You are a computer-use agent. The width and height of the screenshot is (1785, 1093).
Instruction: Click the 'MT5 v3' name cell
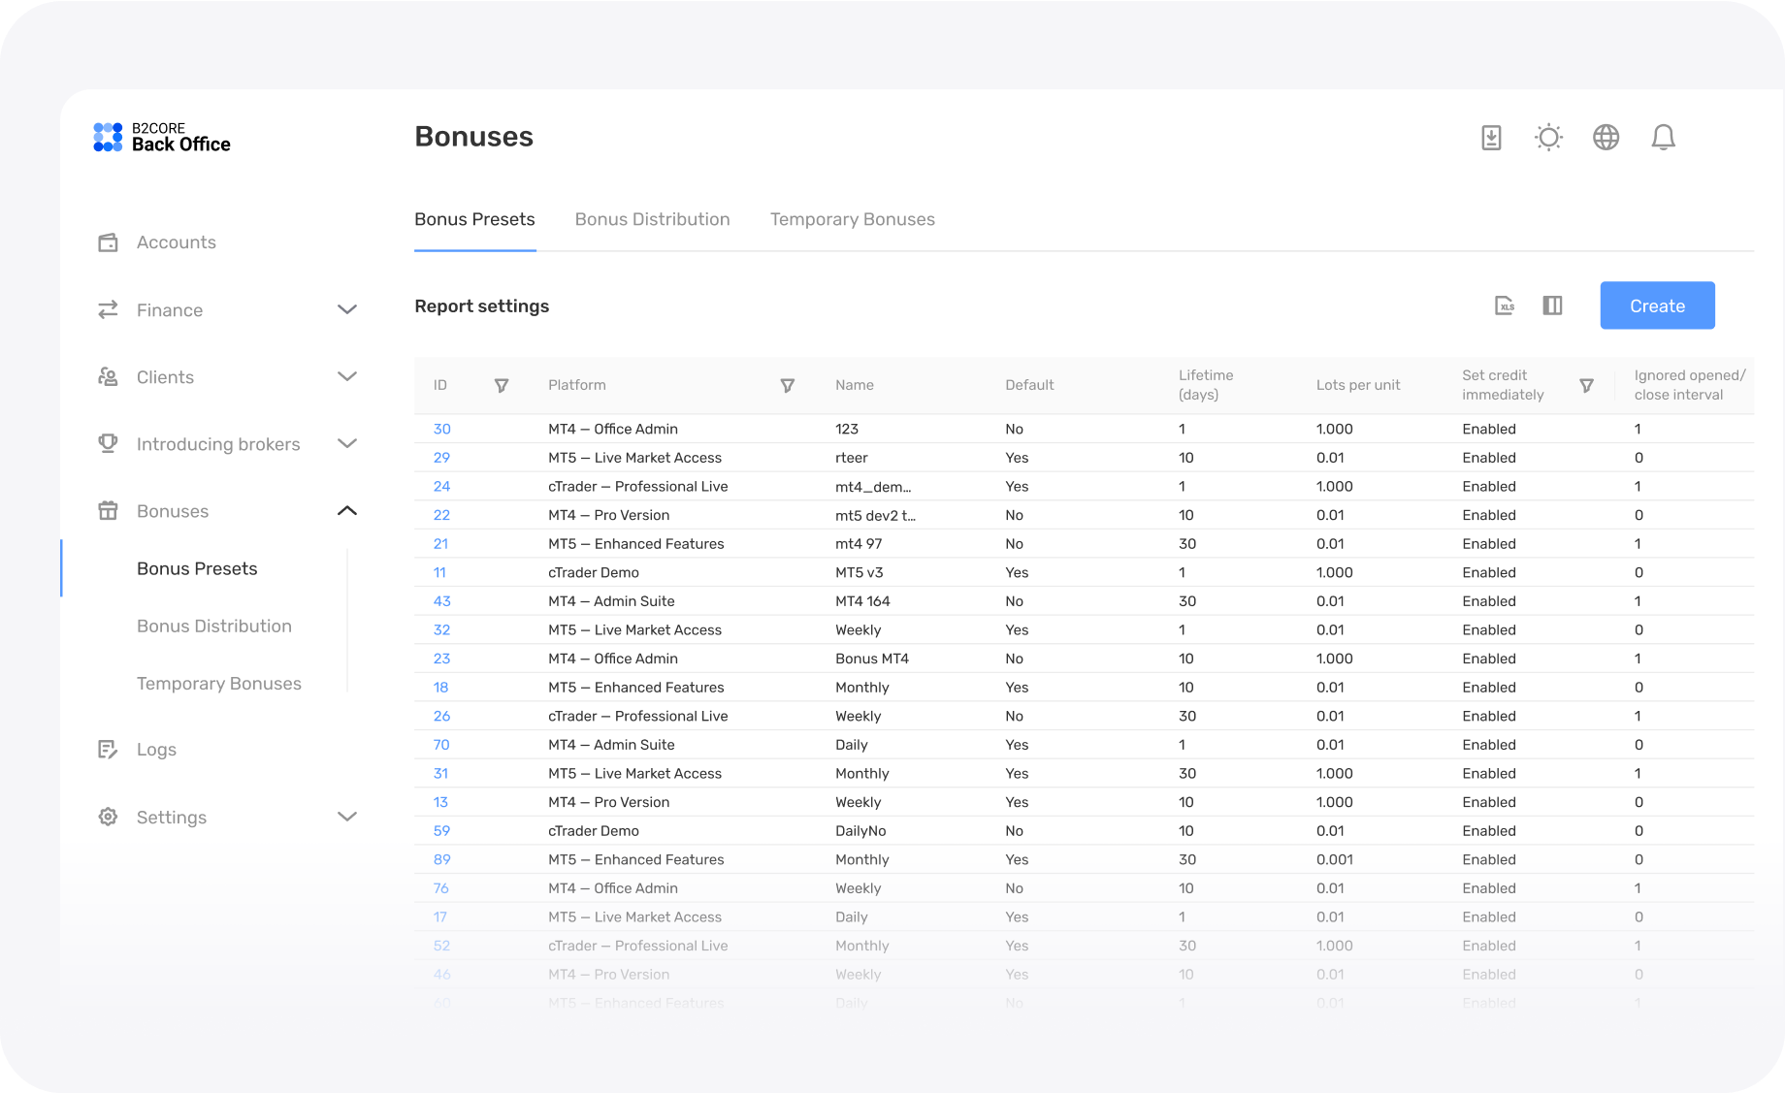[x=860, y=572]
